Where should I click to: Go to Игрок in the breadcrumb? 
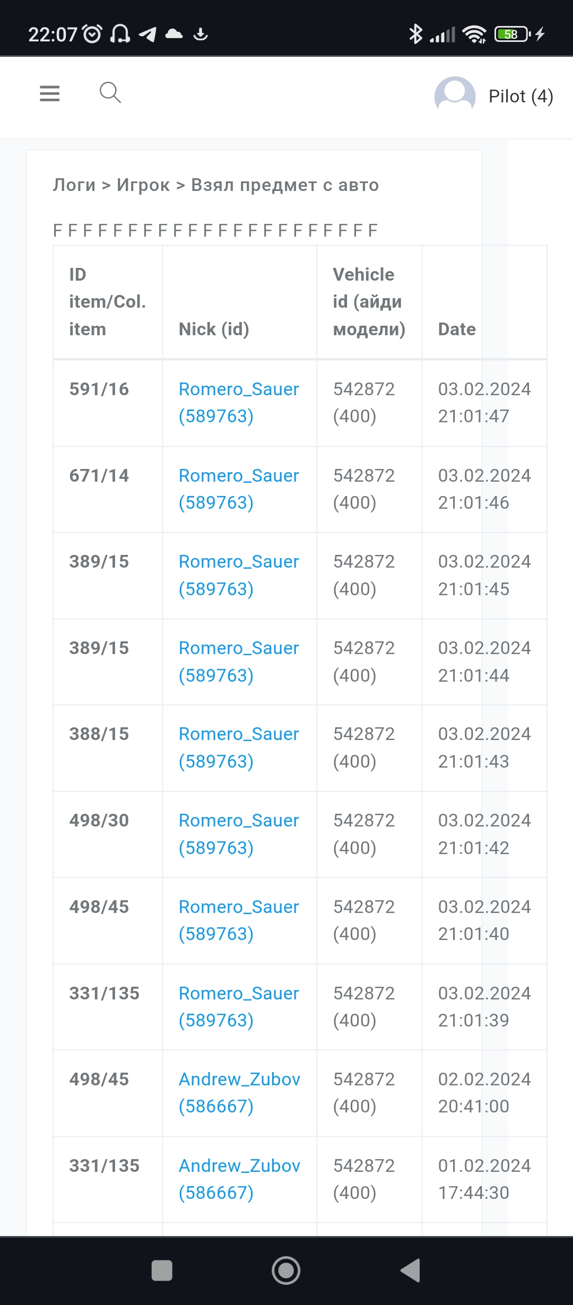click(x=143, y=185)
